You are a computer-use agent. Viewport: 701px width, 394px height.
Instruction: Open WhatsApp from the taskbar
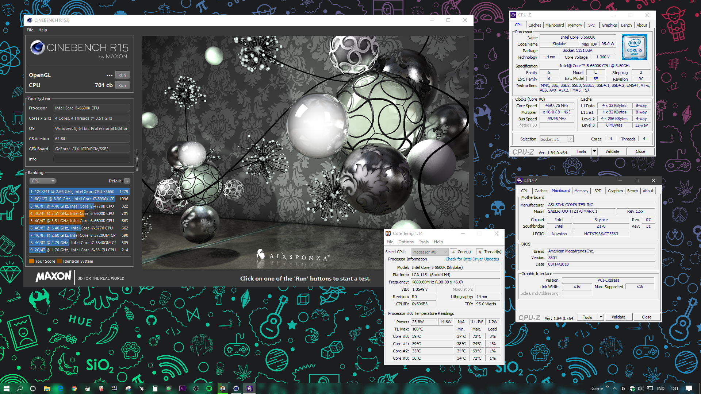pyautogui.click(x=169, y=389)
